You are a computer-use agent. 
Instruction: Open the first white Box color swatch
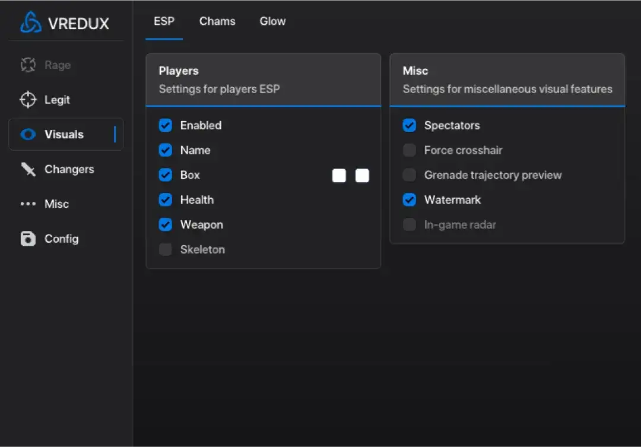click(339, 176)
